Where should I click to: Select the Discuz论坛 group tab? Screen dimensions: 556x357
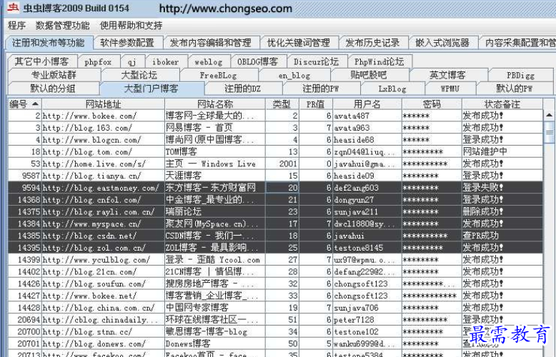coord(317,61)
